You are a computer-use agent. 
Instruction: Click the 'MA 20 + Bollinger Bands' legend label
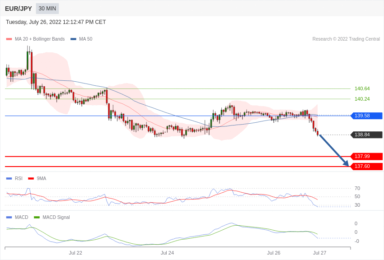pos(40,39)
